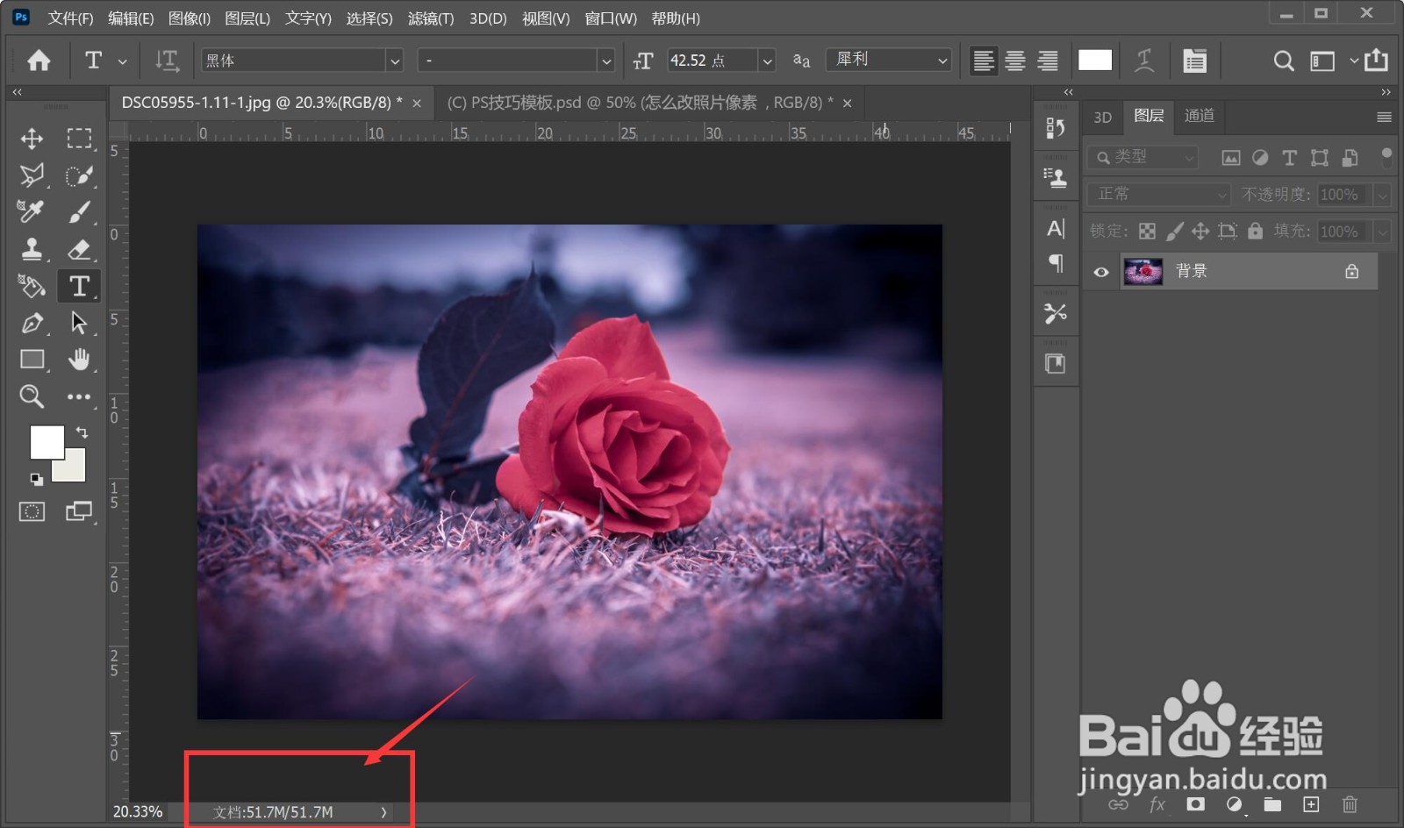The image size is (1404, 828).
Task: Open the Search icon at top right
Action: [1284, 61]
